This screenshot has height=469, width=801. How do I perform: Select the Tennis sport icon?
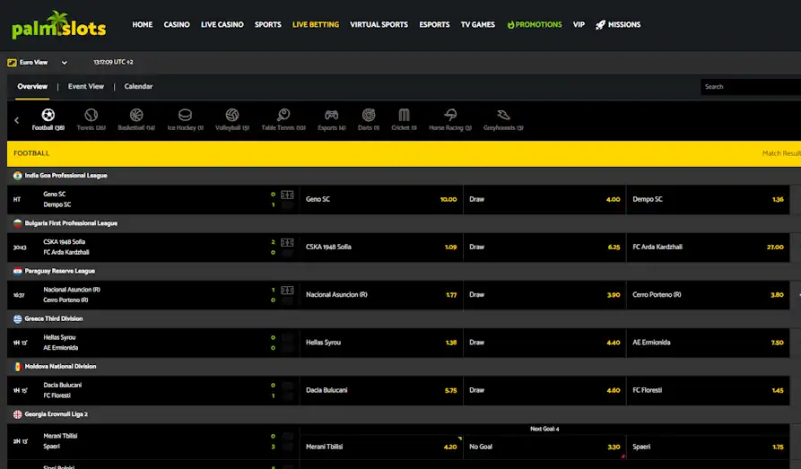(91, 116)
